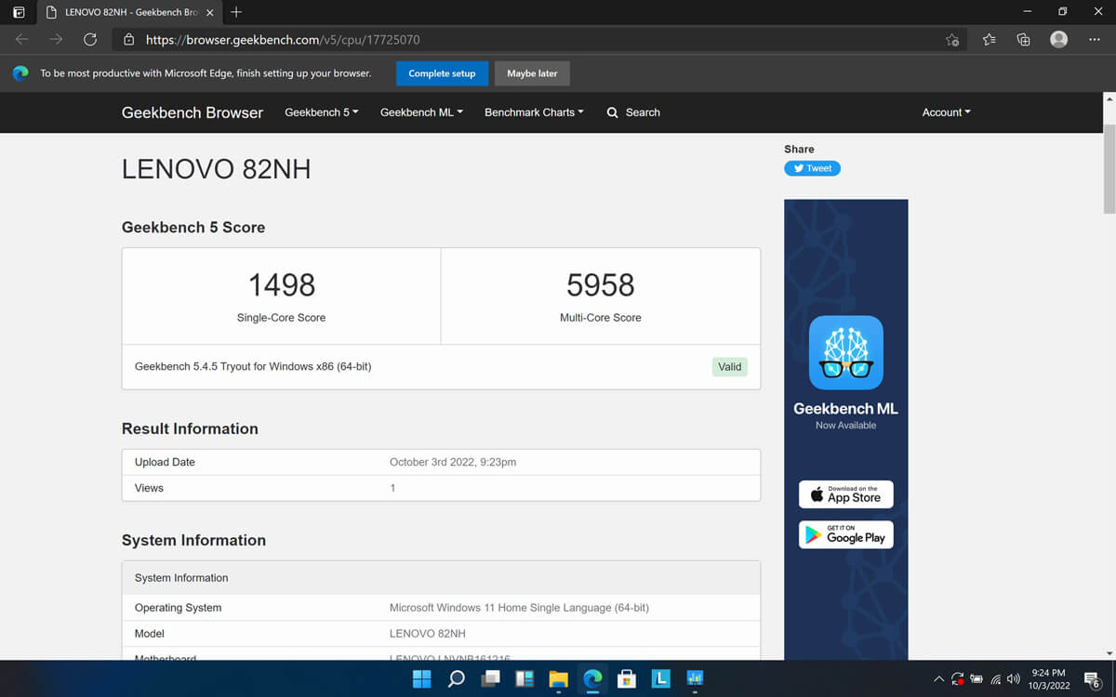The image size is (1116, 697).
Task: Select Geekbench 5.4.5 Tryout version text
Action: [253, 367]
